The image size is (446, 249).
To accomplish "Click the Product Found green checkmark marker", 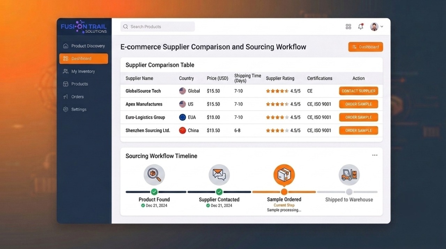I will (x=154, y=192).
